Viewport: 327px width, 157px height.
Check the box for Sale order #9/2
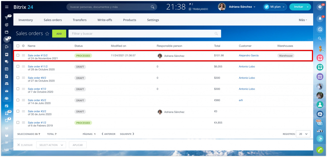18,78
